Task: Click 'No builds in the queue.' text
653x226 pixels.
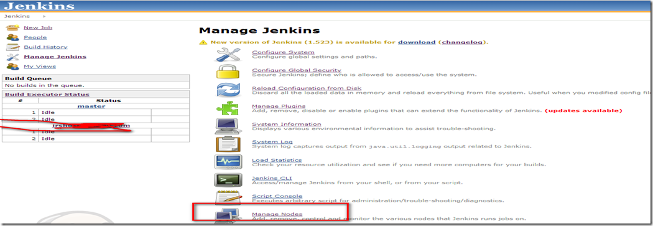Action: (45, 85)
